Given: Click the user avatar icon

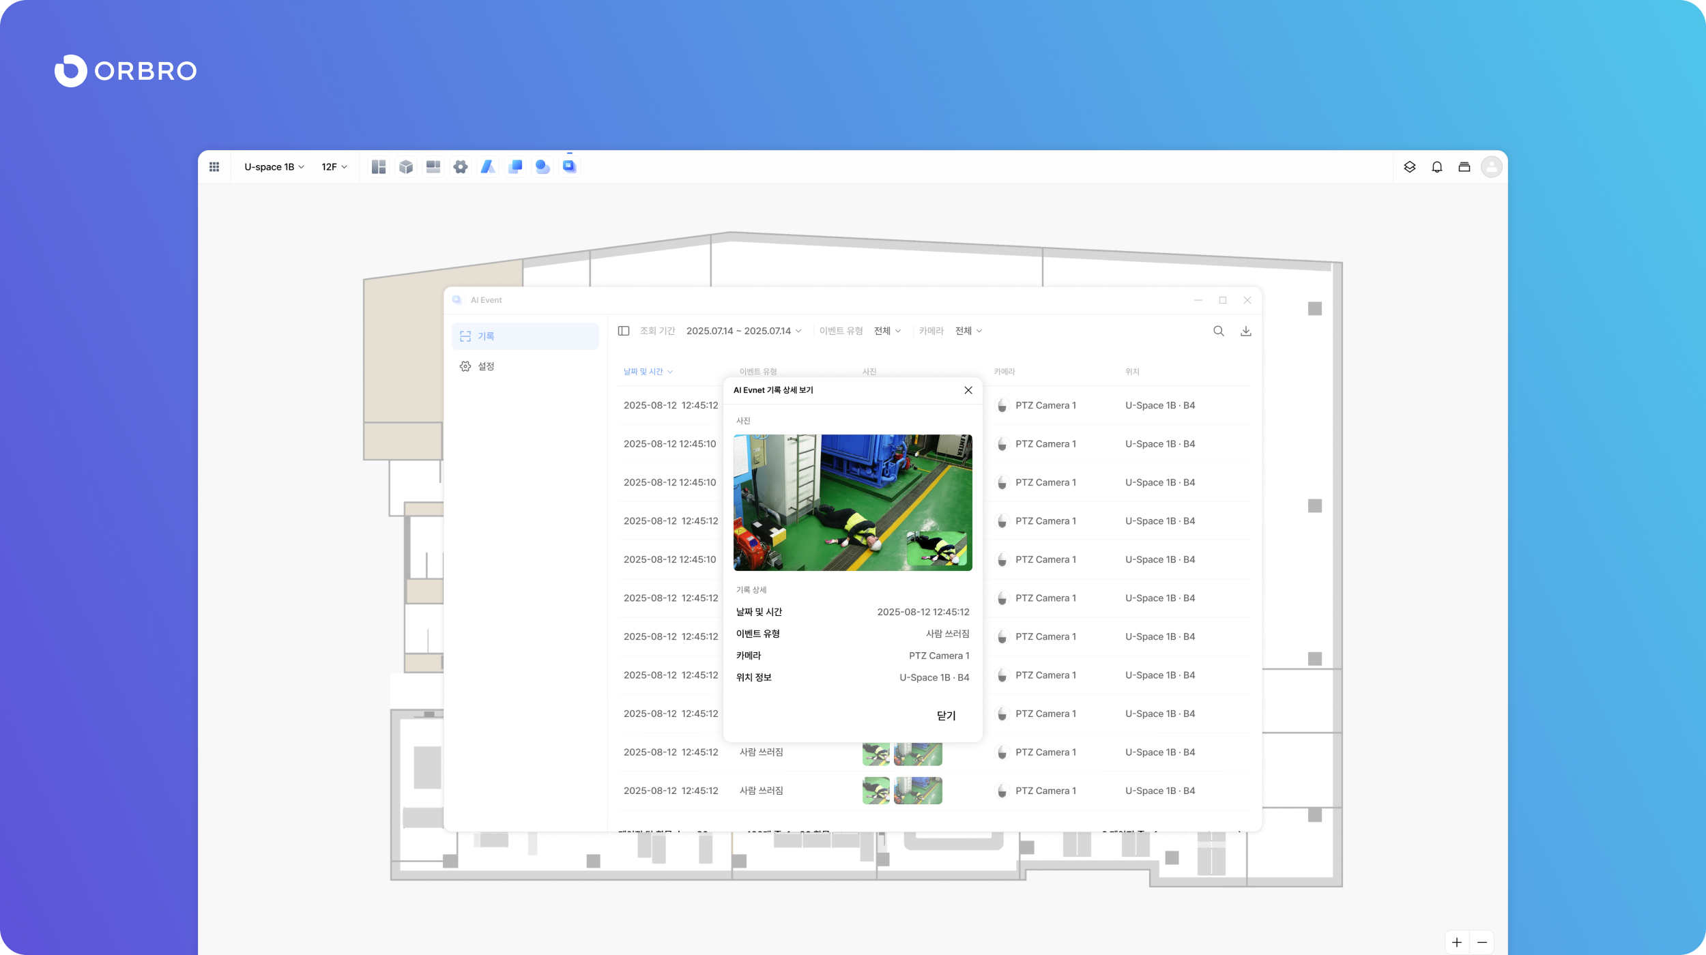Looking at the screenshot, I should (x=1491, y=167).
